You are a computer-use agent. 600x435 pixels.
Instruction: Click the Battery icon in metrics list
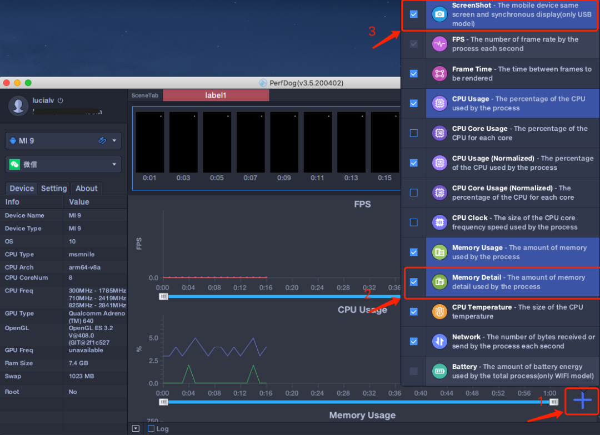pyautogui.click(x=440, y=371)
